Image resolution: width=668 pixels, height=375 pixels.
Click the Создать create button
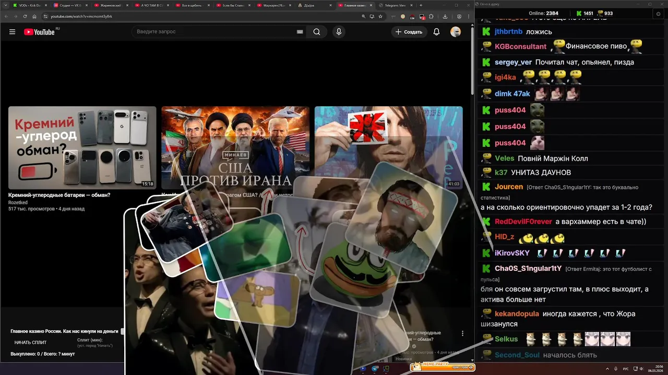tap(409, 32)
